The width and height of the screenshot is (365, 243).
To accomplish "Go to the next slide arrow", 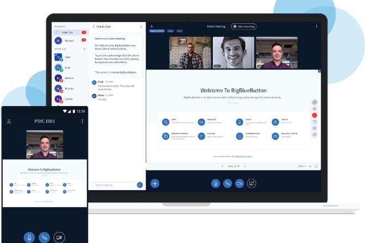I will pyautogui.click(x=244, y=166).
